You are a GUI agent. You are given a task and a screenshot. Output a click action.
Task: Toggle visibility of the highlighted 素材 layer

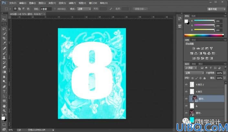coord(186,99)
